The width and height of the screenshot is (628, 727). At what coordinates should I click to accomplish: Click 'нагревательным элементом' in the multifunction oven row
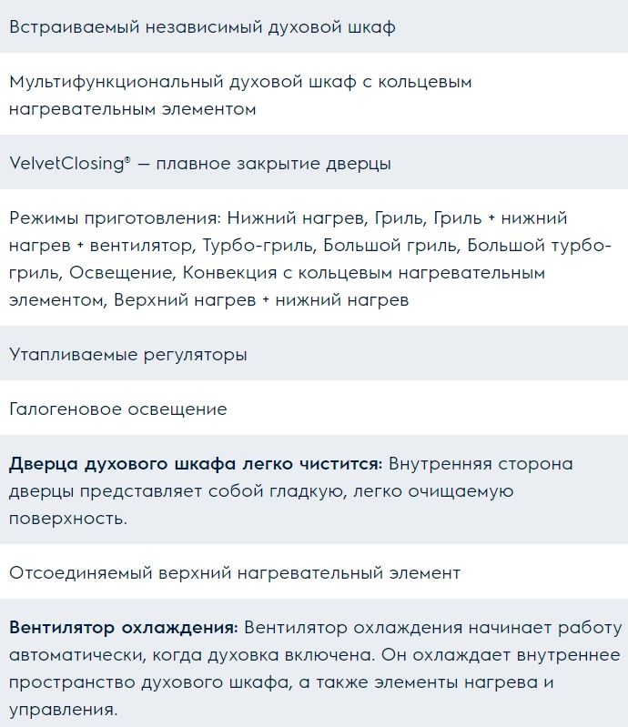click(x=132, y=109)
